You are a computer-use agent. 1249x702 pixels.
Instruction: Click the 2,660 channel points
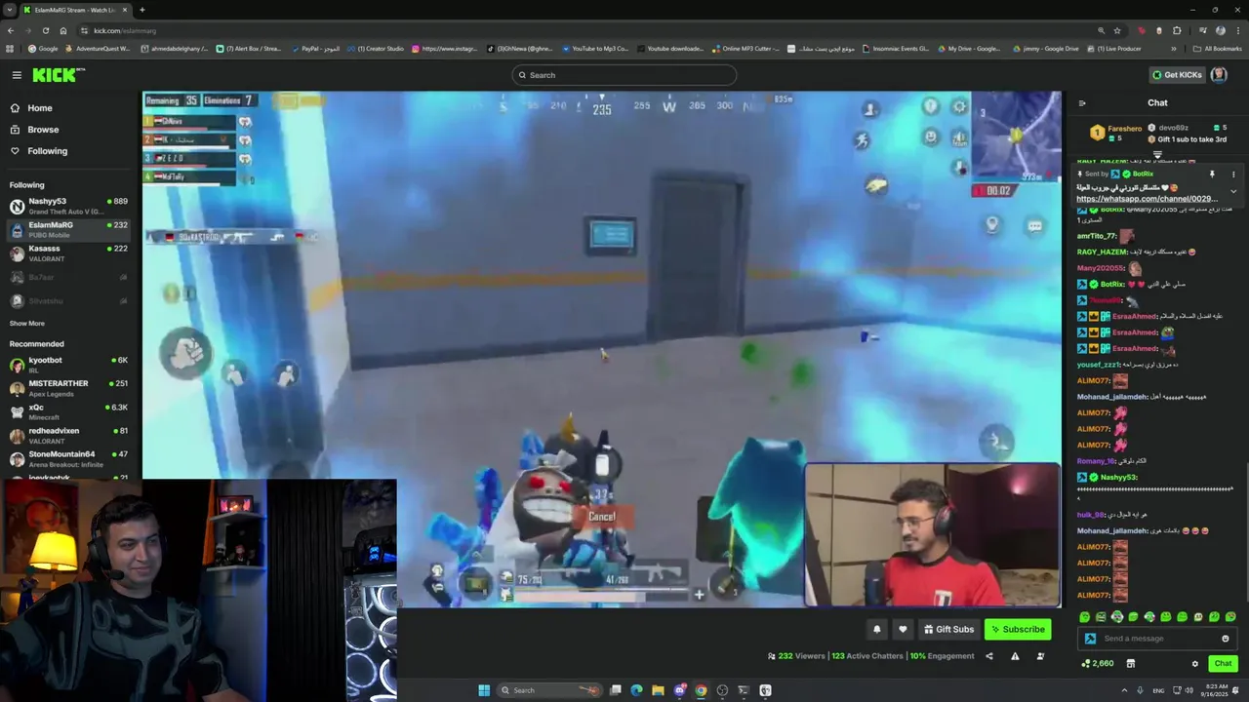1098,663
